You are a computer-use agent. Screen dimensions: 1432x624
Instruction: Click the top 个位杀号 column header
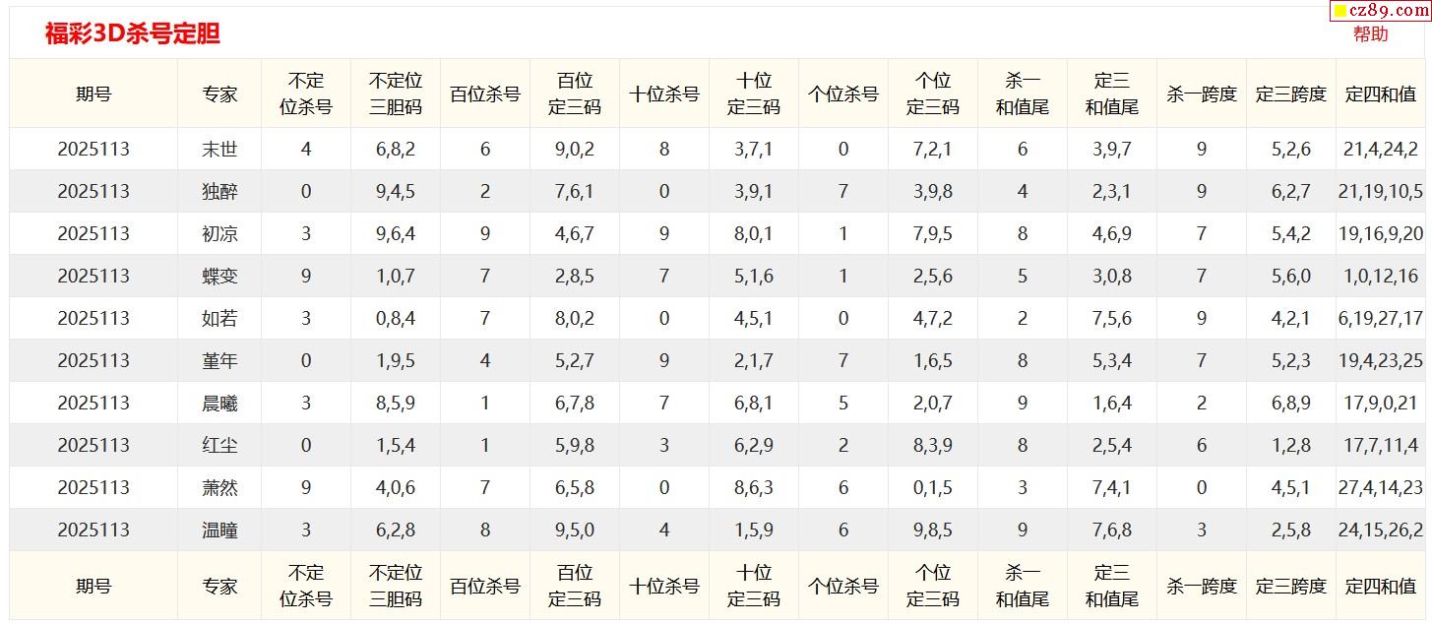click(843, 94)
